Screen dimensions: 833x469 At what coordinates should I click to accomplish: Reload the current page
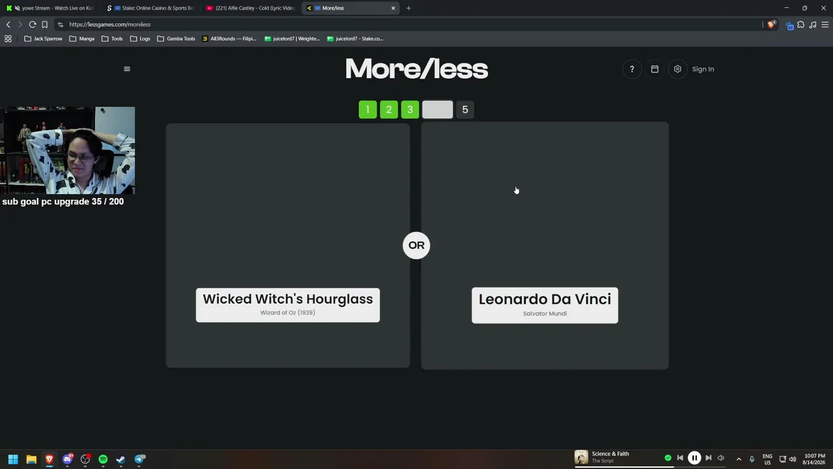pyautogui.click(x=32, y=24)
